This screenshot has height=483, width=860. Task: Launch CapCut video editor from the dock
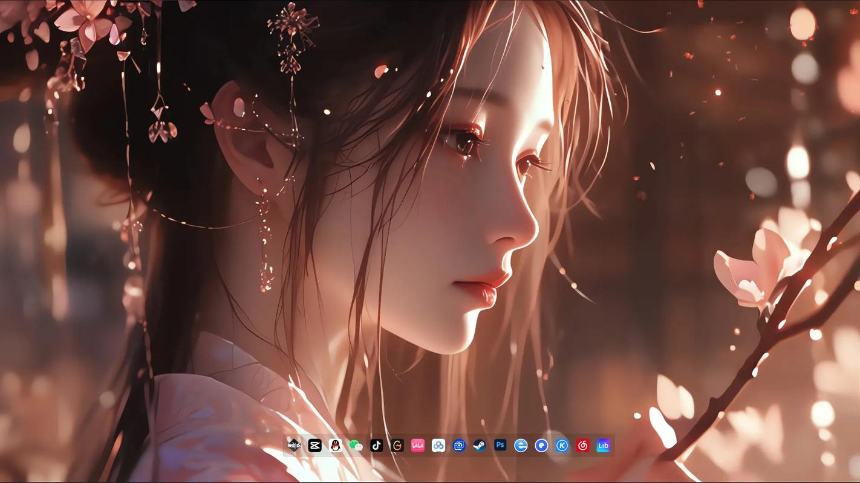pos(314,446)
